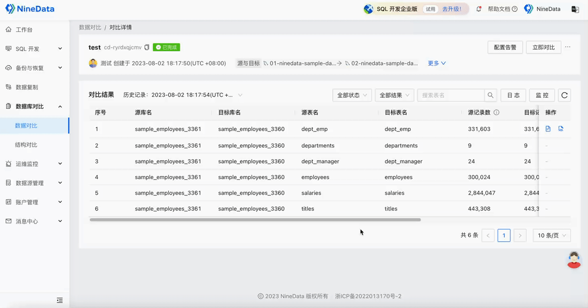Click the language translate icon in header
This screenshot has width=588, height=308.
coord(575,9)
